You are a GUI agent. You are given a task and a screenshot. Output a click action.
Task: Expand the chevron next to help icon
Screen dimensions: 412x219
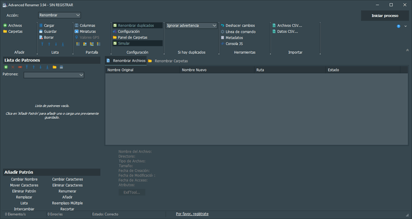point(406,26)
